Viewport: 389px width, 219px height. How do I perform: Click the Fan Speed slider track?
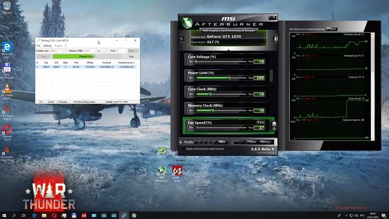[x=221, y=128]
